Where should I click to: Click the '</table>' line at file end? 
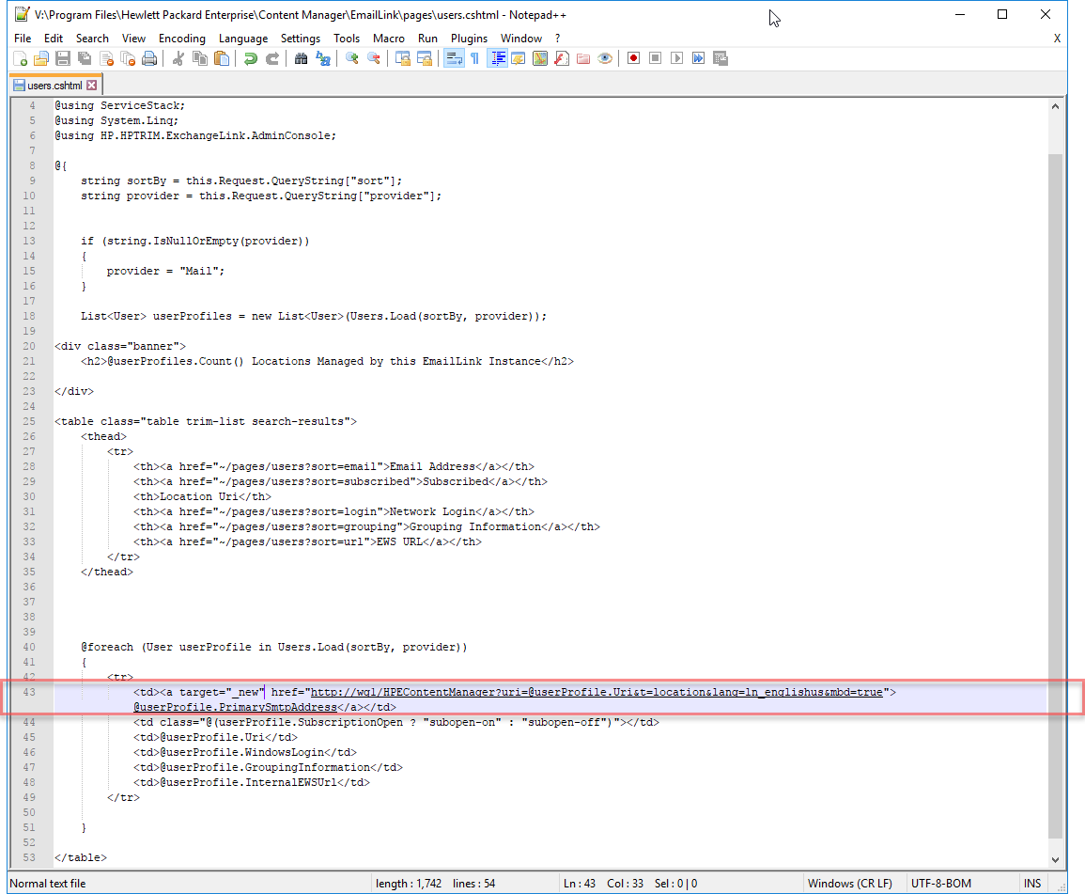[x=80, y=857]
